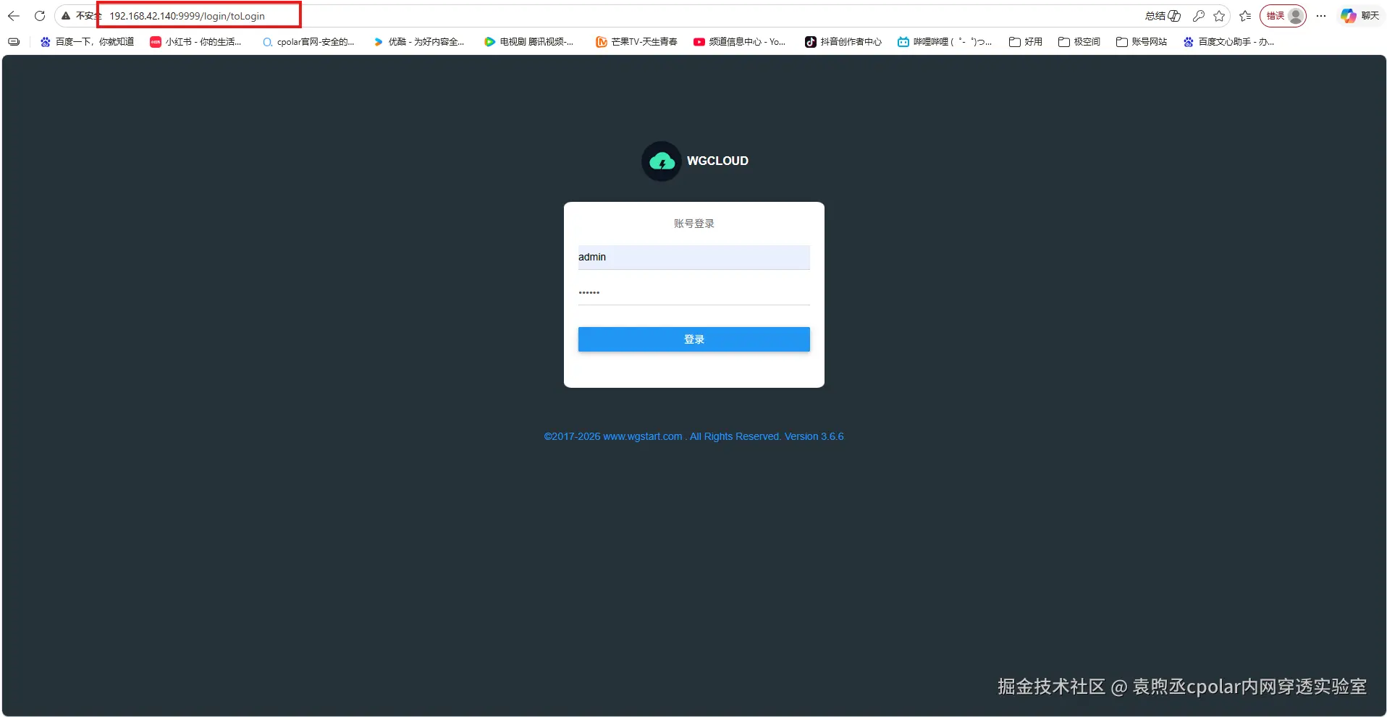Click leftmost bookmarks bar icon

pos(14,42)
